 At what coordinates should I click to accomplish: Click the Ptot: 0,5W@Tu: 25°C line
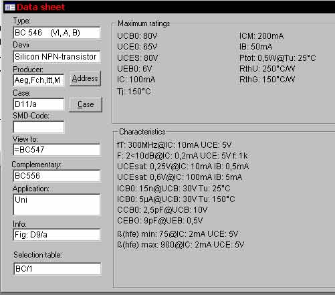[x=277, y=58]
